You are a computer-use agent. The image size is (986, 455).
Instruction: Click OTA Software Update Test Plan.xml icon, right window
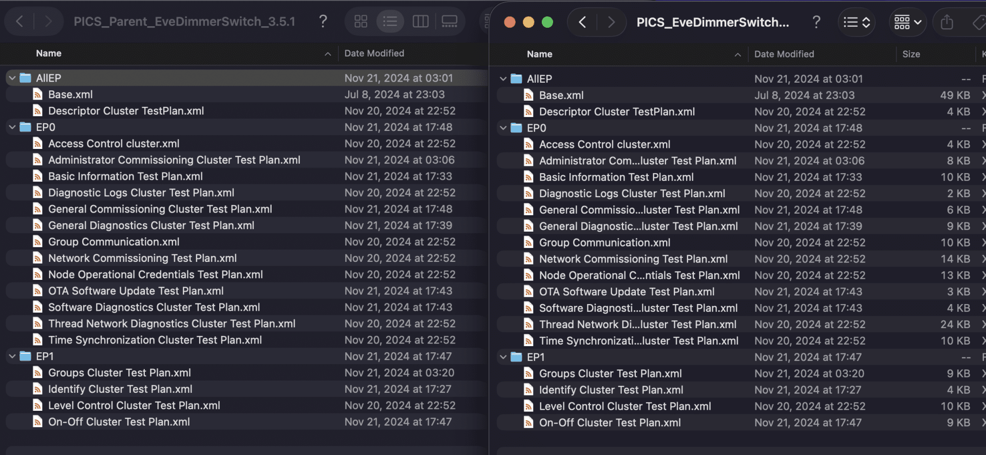pos(528,292)
